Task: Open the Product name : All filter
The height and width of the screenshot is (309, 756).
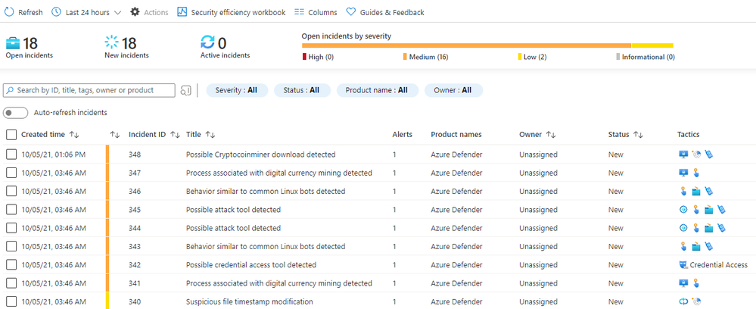Action: tap(377, 90)
